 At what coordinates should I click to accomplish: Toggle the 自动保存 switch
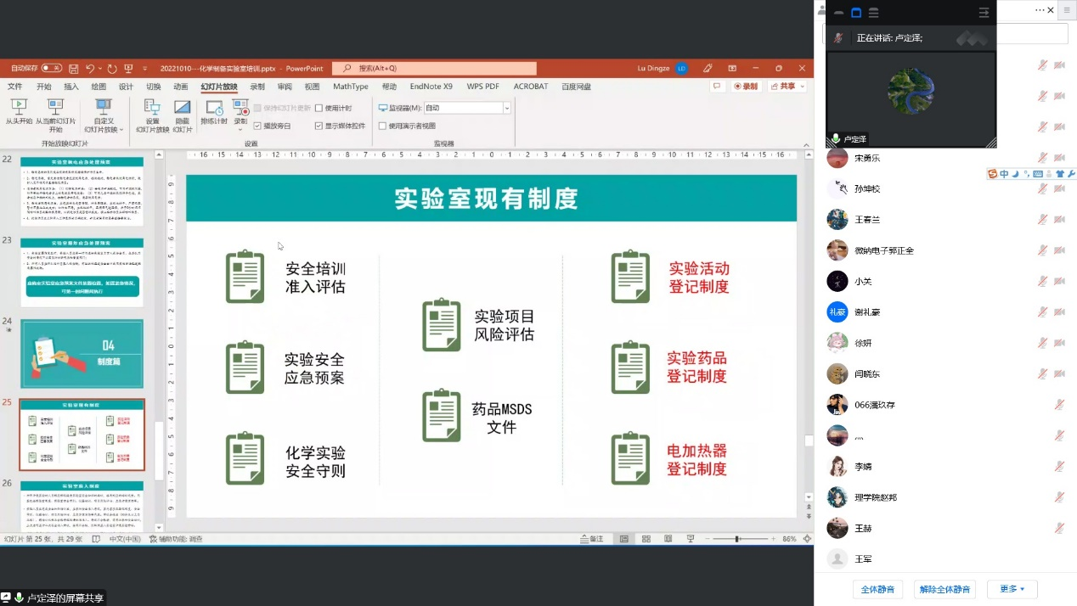click(x=51, y=69)
